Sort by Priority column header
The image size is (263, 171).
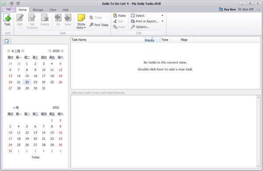click(152, 40)
